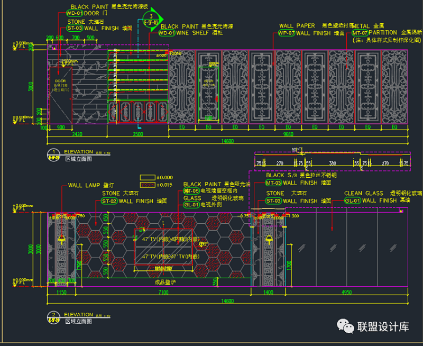Click elevation marker circle numbered 2
The width and height of the screenshot is (423, 346).
pyautogui.click(x=53, y=318)
